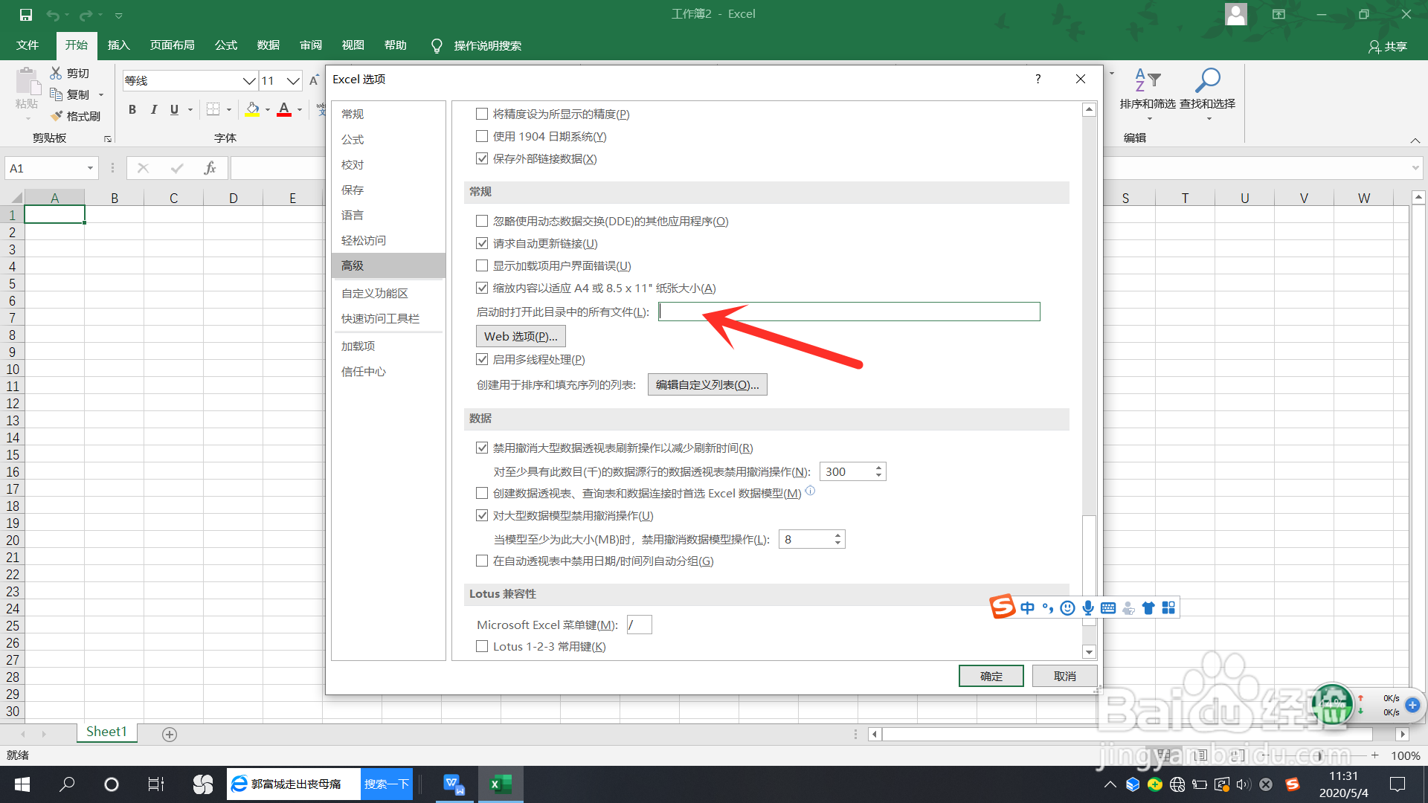Switch to the 页面布局 ribbon tab
1428x803 pixels.
172,45
